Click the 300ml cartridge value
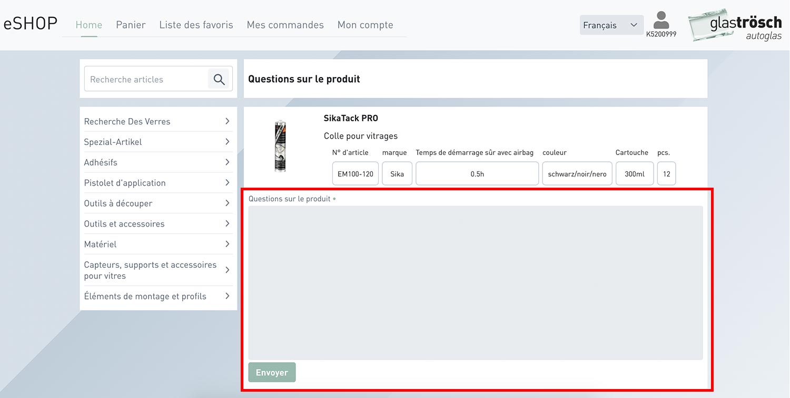The image size is (790, 398). 635,173
